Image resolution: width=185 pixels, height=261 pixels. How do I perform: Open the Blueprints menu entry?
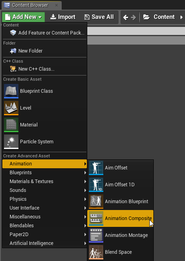click(45, 173)
